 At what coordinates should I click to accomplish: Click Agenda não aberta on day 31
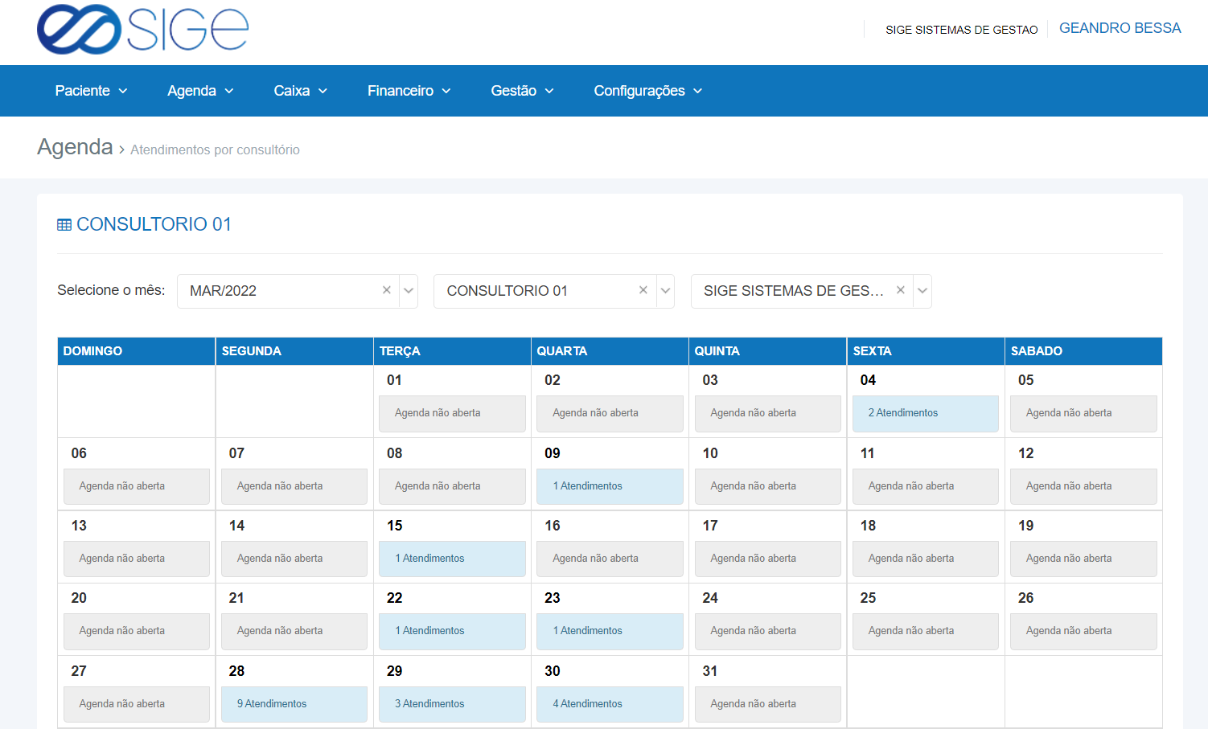point(768,704)
